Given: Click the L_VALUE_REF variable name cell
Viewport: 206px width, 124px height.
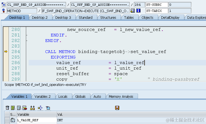Looking at the screenshot, I should point(37,120).
